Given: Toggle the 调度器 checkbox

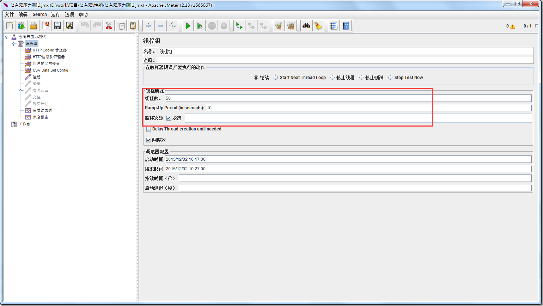Looking at the screenshot, I should [x=148, y=140].
